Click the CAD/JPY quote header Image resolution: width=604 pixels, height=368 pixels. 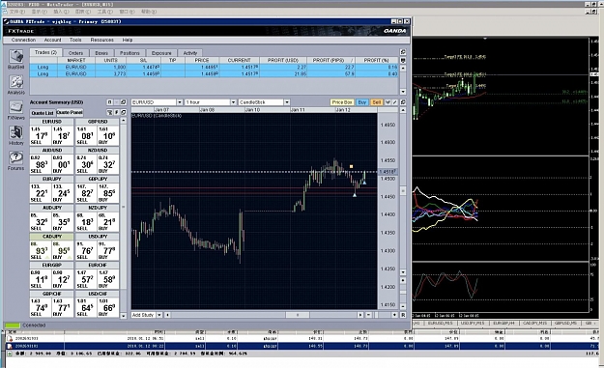[52, 237]
